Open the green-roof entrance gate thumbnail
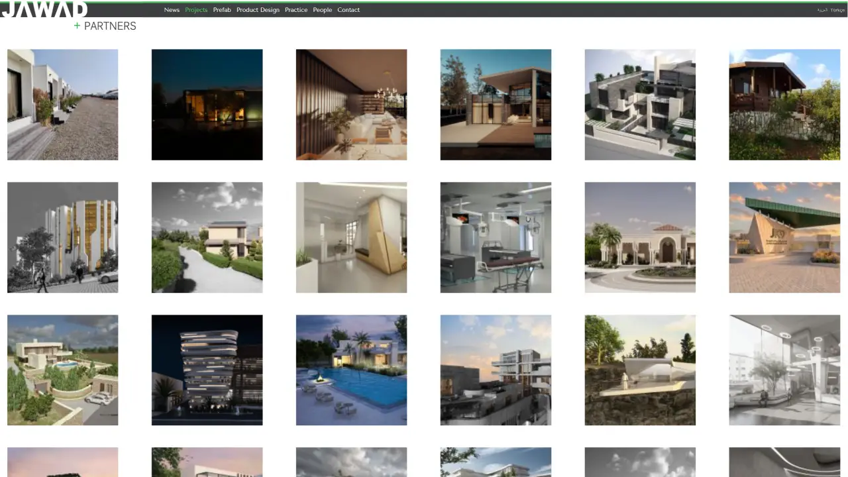 [784, 237]
